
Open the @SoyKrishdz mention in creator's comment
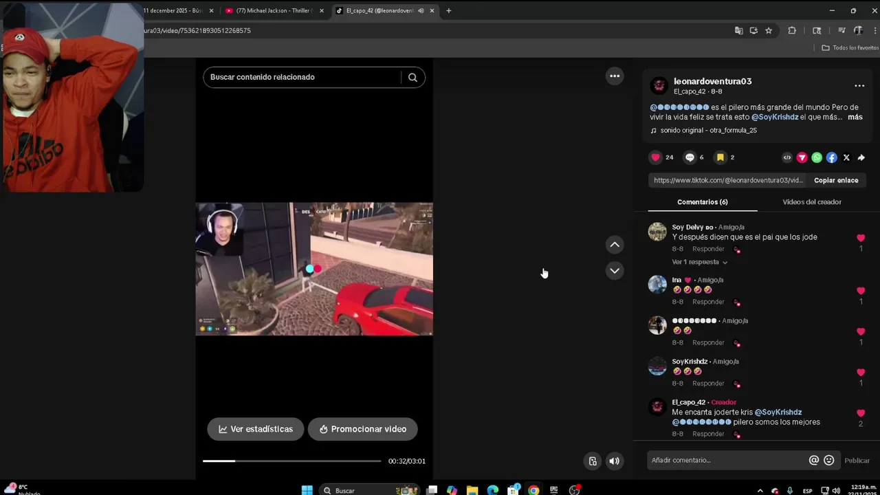tap(778, 412)
